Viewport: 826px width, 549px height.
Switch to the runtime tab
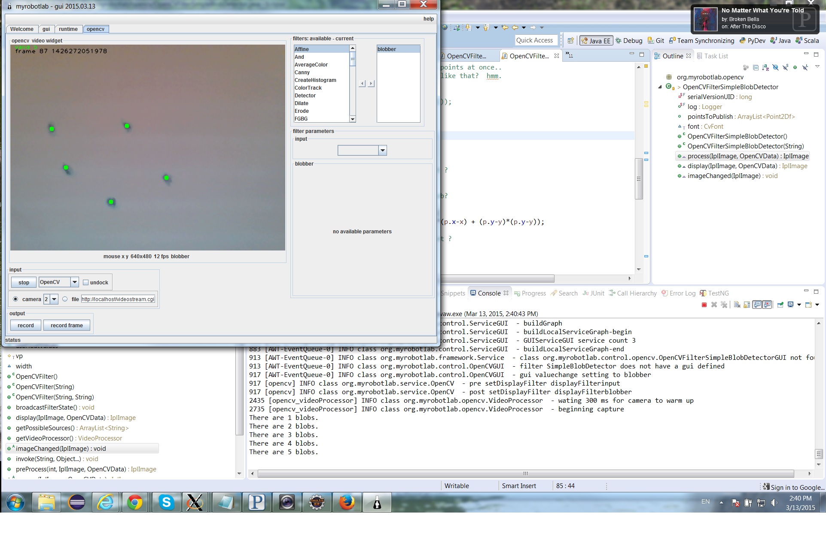coord(68,29)
